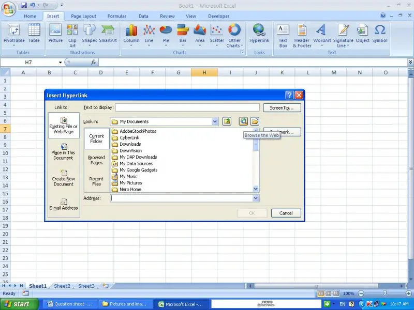Click the Browse for File folder icon
Viewport: 414px width, 310px height.
tap(255, 121)
